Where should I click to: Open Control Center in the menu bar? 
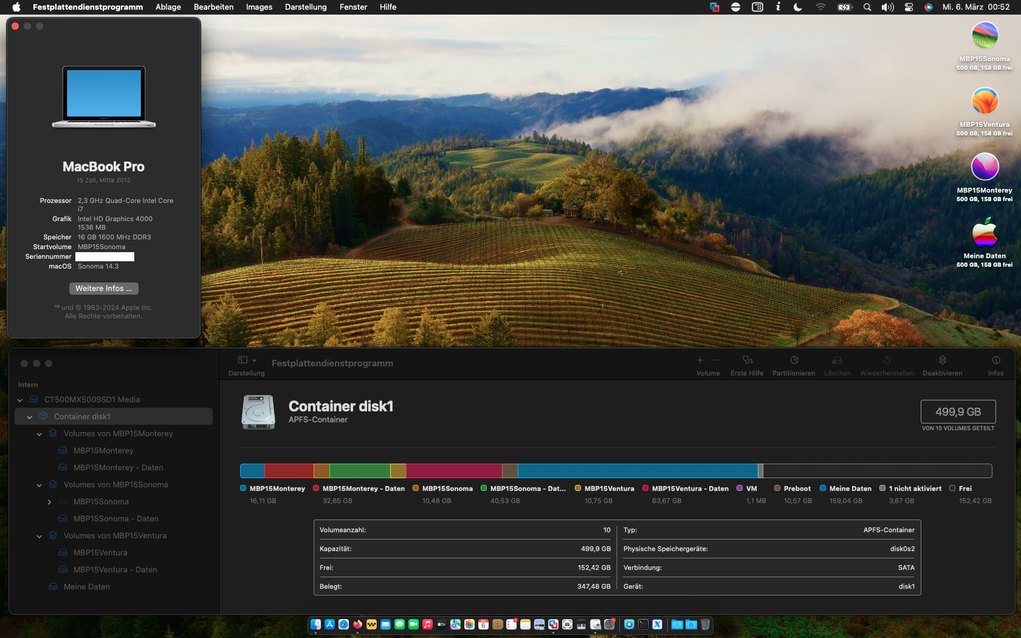pyautogui.click(x=909, y=7)
